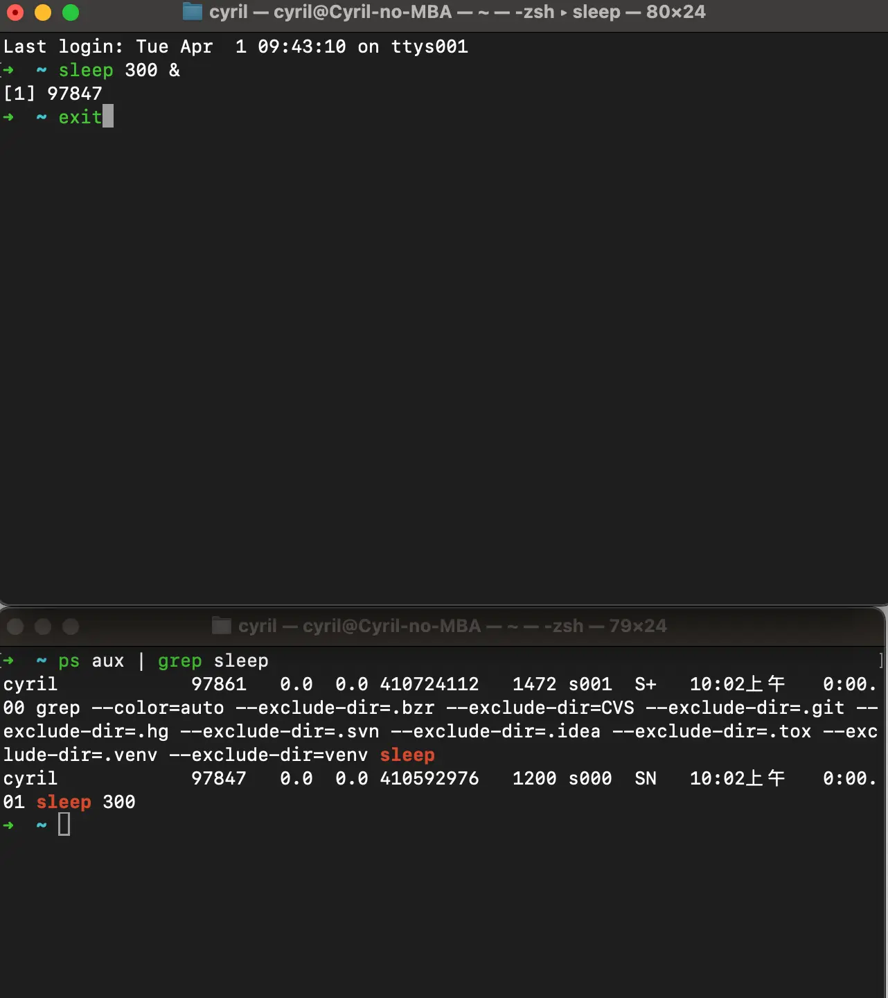
Task: Click the bottom window title ending in 79×24
Action: (x=452, y=627)
